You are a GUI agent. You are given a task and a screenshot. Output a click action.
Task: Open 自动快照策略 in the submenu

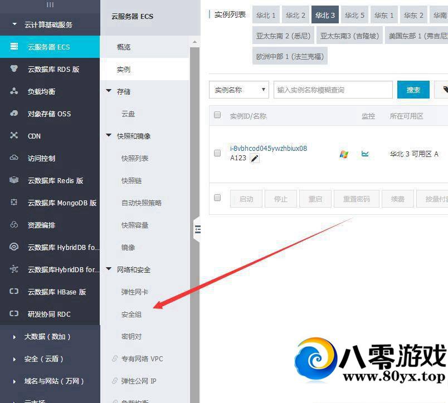pyautogui.click(x=142, y=203)
